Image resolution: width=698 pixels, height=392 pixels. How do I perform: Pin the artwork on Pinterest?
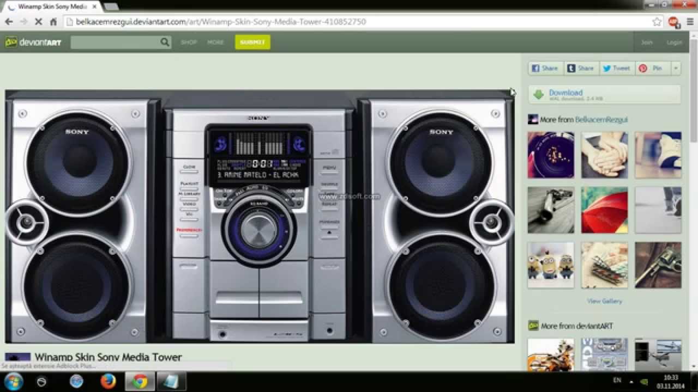(652, 68)
